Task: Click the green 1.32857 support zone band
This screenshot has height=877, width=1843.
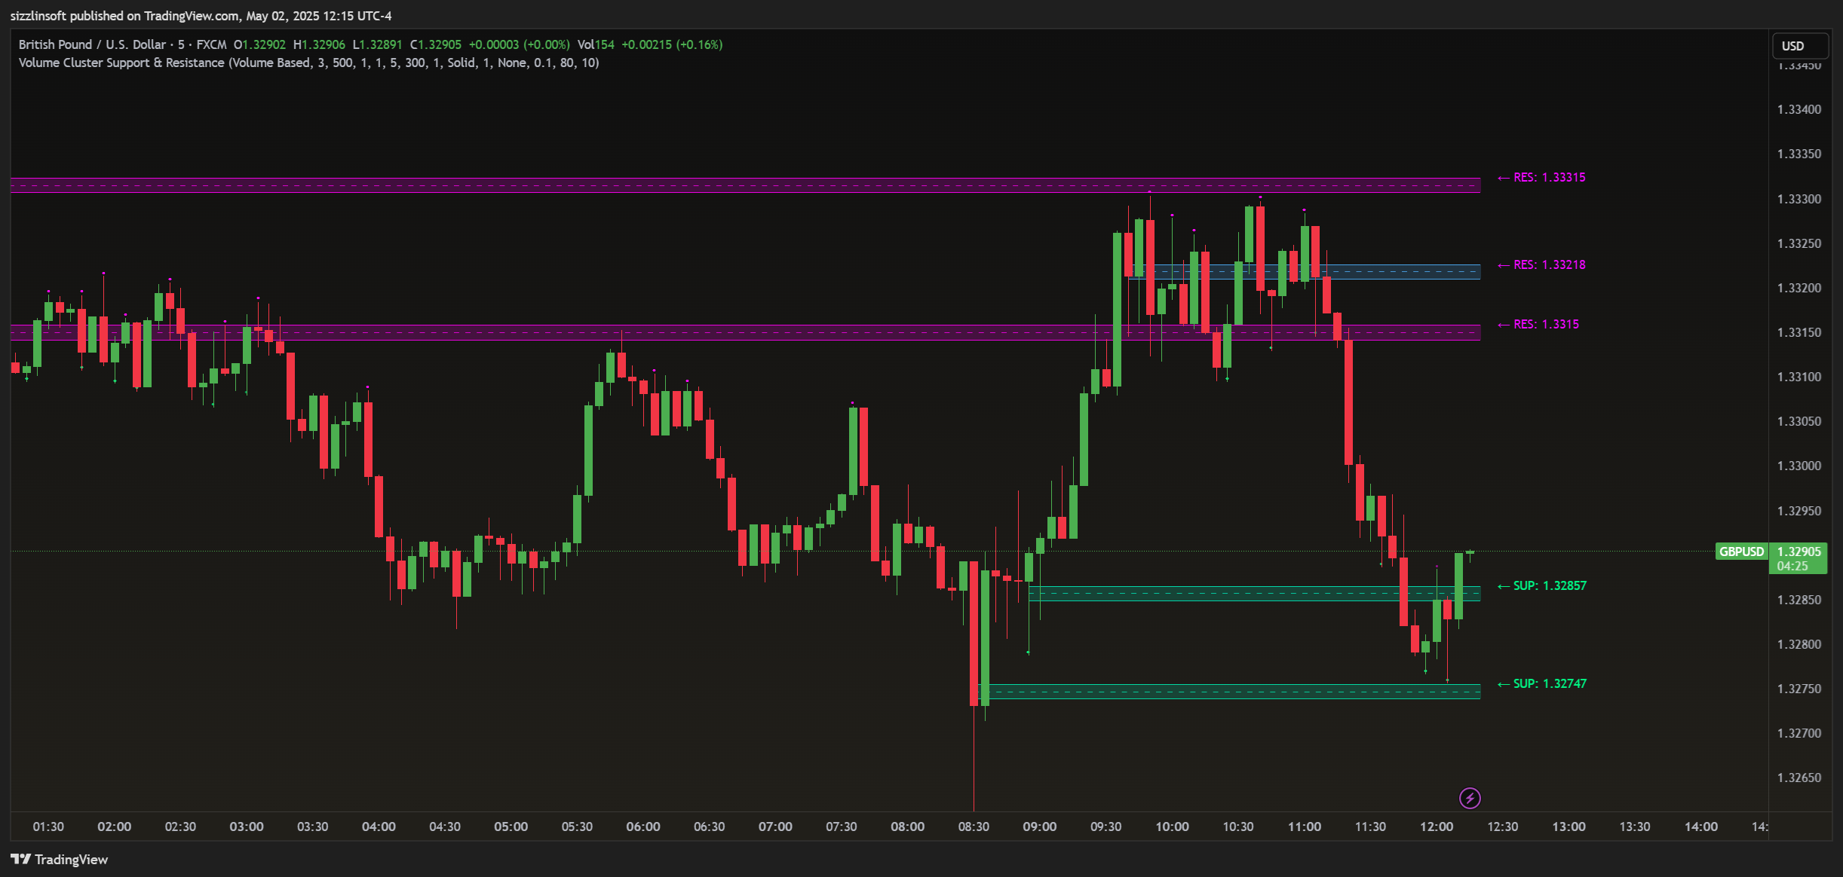Action: [x=1254, y=594]
